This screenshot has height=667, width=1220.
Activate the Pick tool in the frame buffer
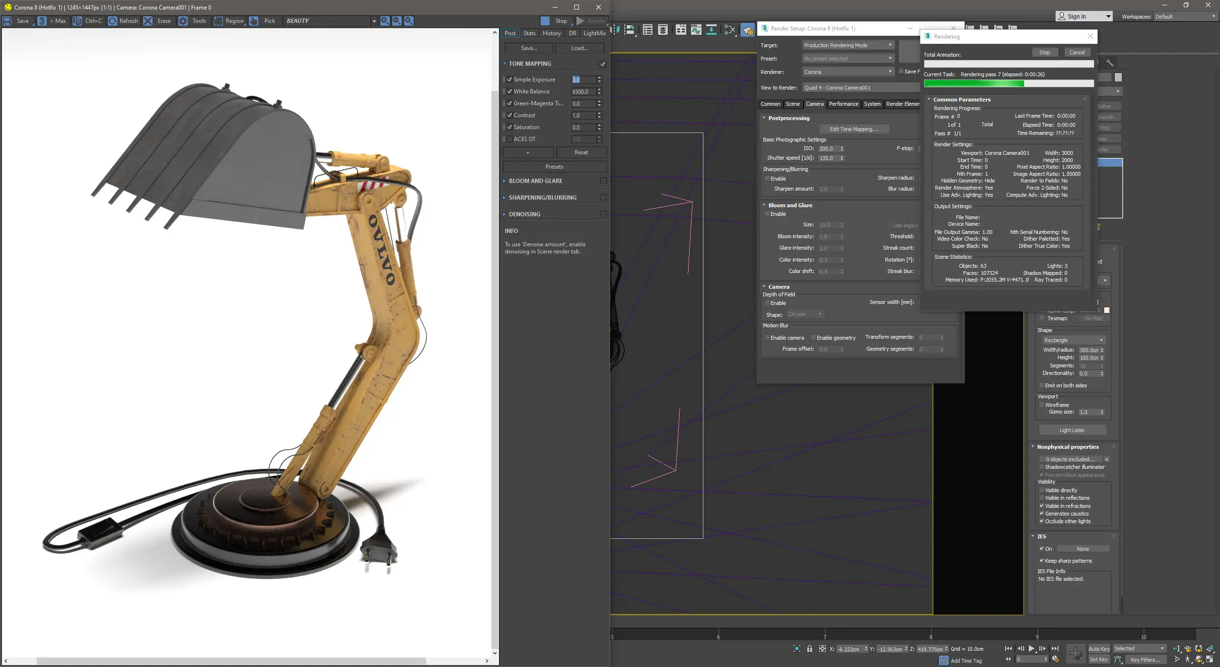pos(254,21)
